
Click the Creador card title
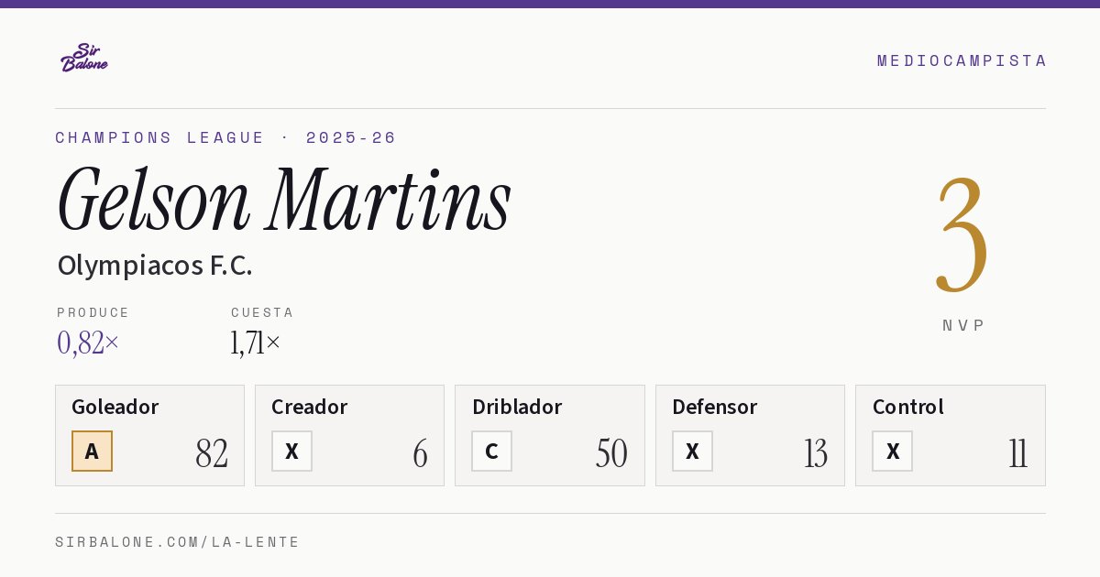[310, 407]
